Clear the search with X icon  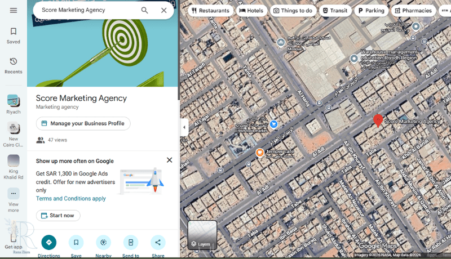pyautogui.click(x=163, y=10)
